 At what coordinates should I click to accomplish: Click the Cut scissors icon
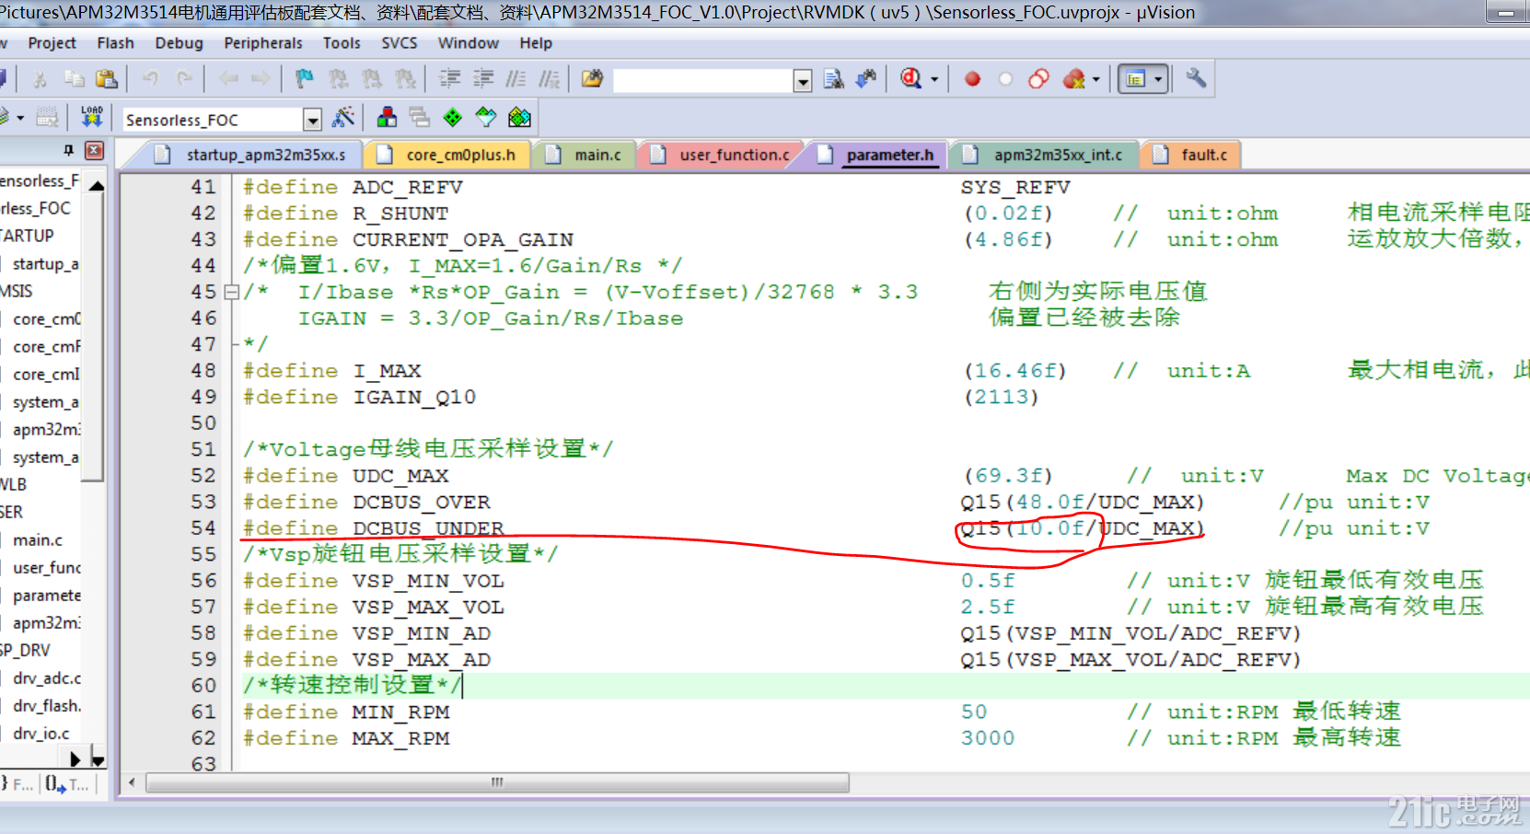coord(41,80)
